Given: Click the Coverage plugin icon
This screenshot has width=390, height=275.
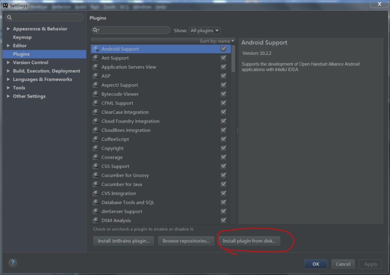Looking at the screenshot, I should pyautogui.click(x=95, y=157).
